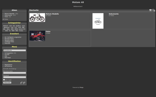Screen dimensions: 156x97
Task: Filter by the 12C tag
Action: point(16,27)
